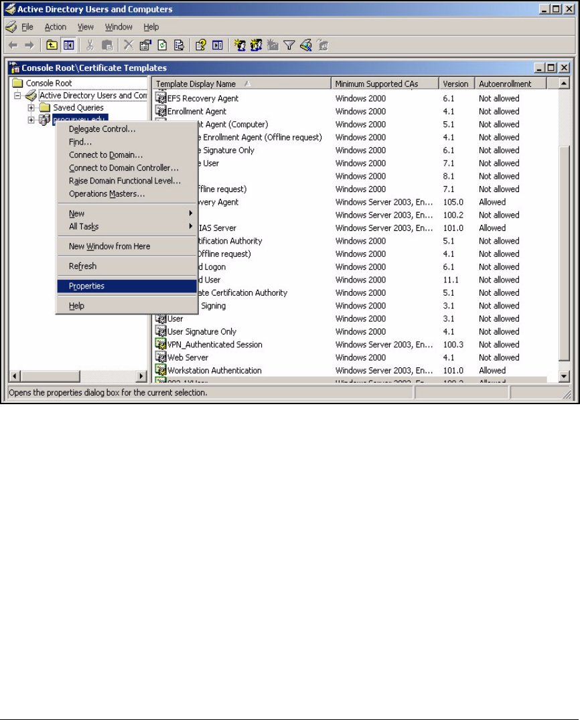
Task: Click right scroll arrow of tree pane
Action: tap(141, 376)
